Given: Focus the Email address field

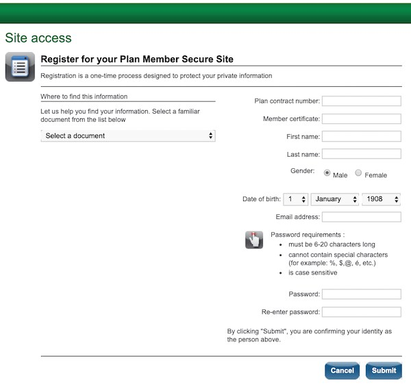Looking at the screenshot, I should pos(362,217).
